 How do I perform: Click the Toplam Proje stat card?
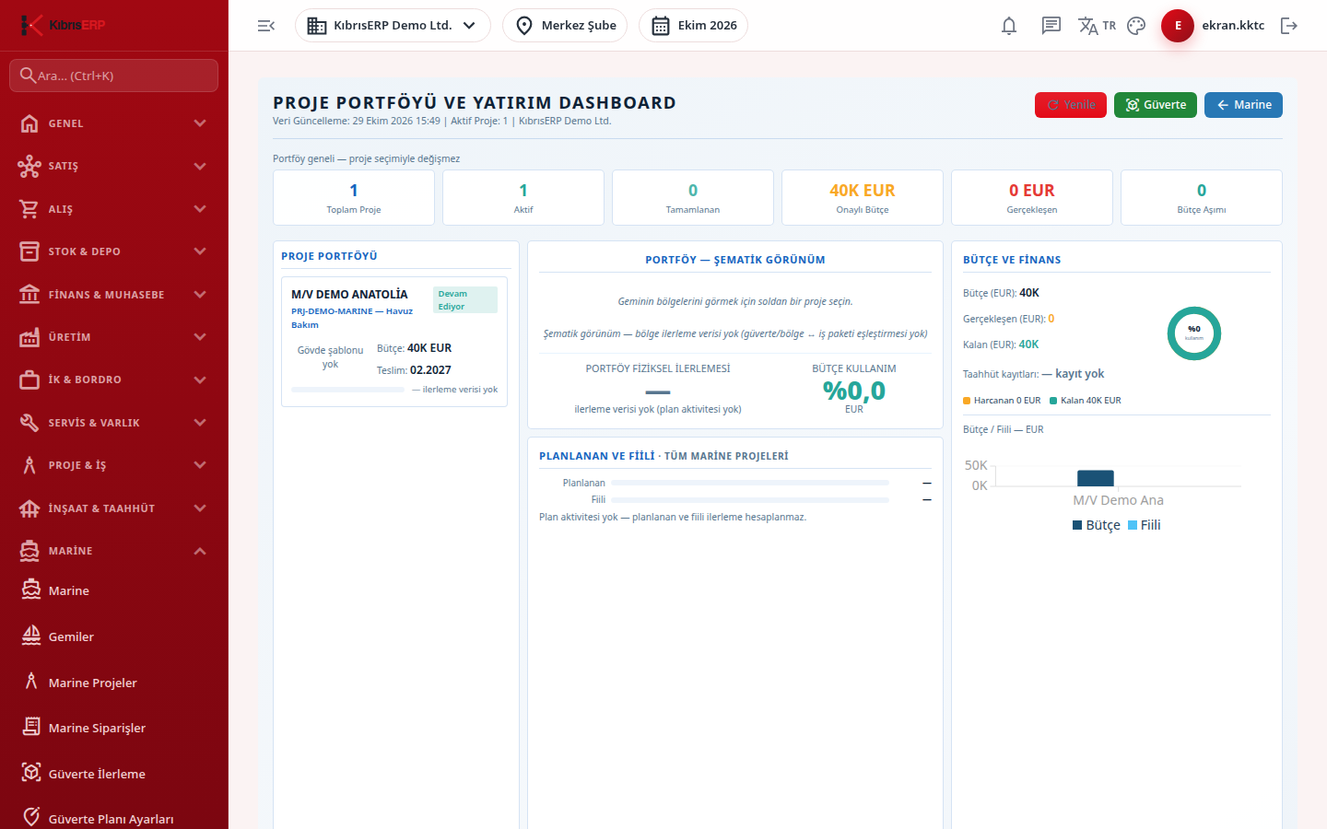click(354, 197)
